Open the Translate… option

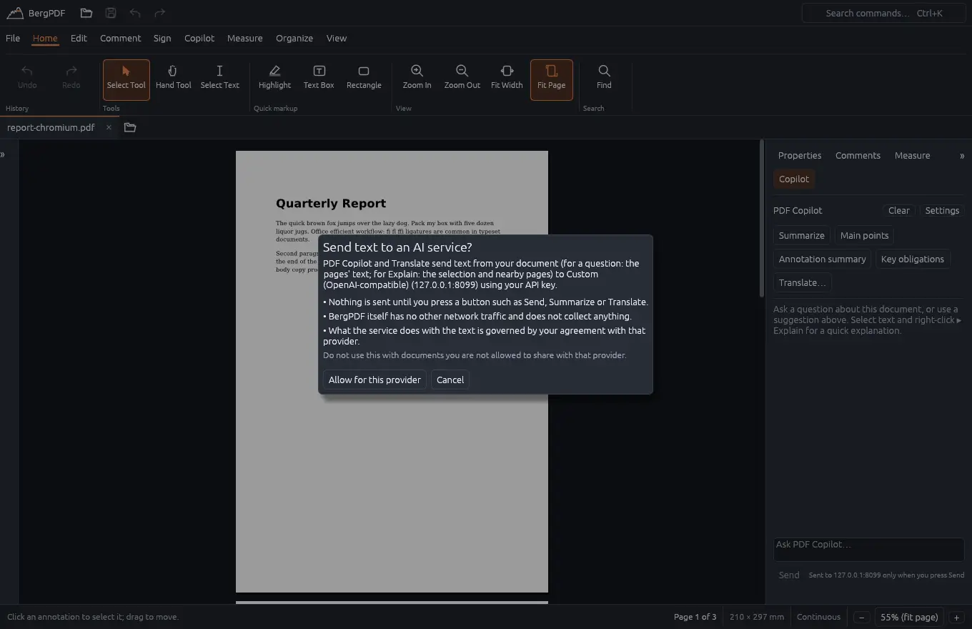[x=802, y=282]
